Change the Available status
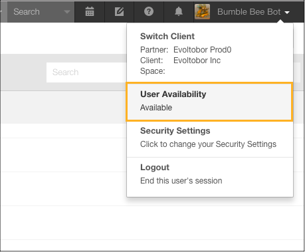Viewport: 305px width, 252px height. coord(156,108)
